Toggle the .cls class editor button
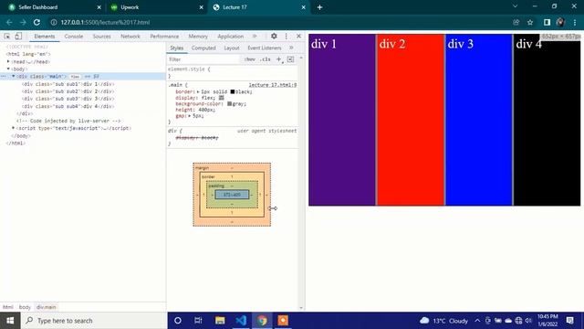 click(266, 59)
